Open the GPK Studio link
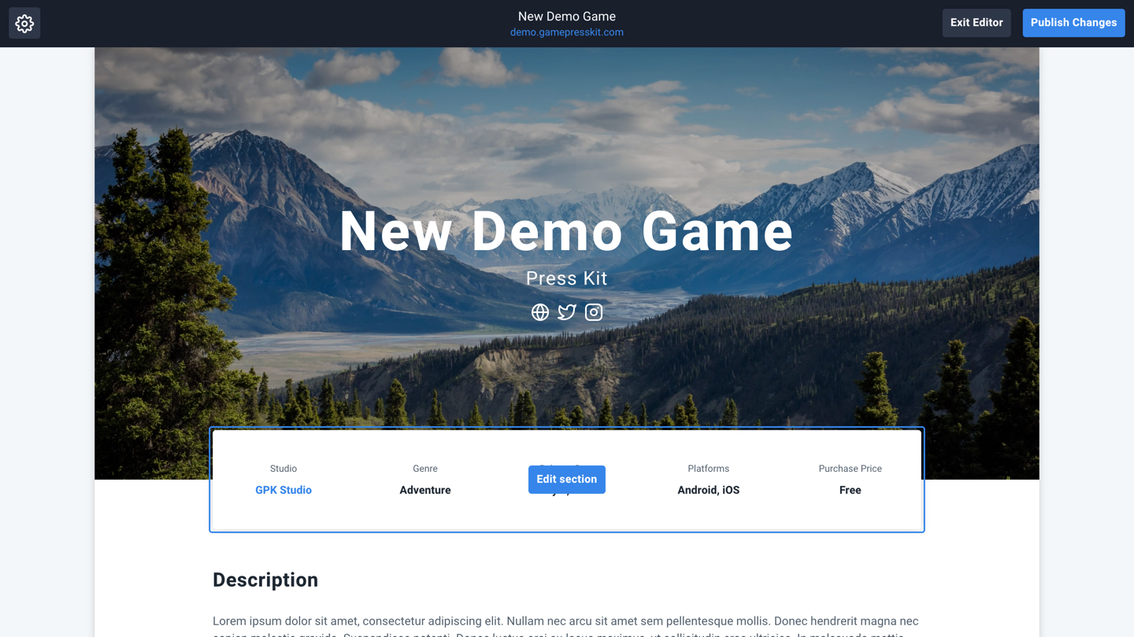The image size is (1134, 637). point(283,490)
